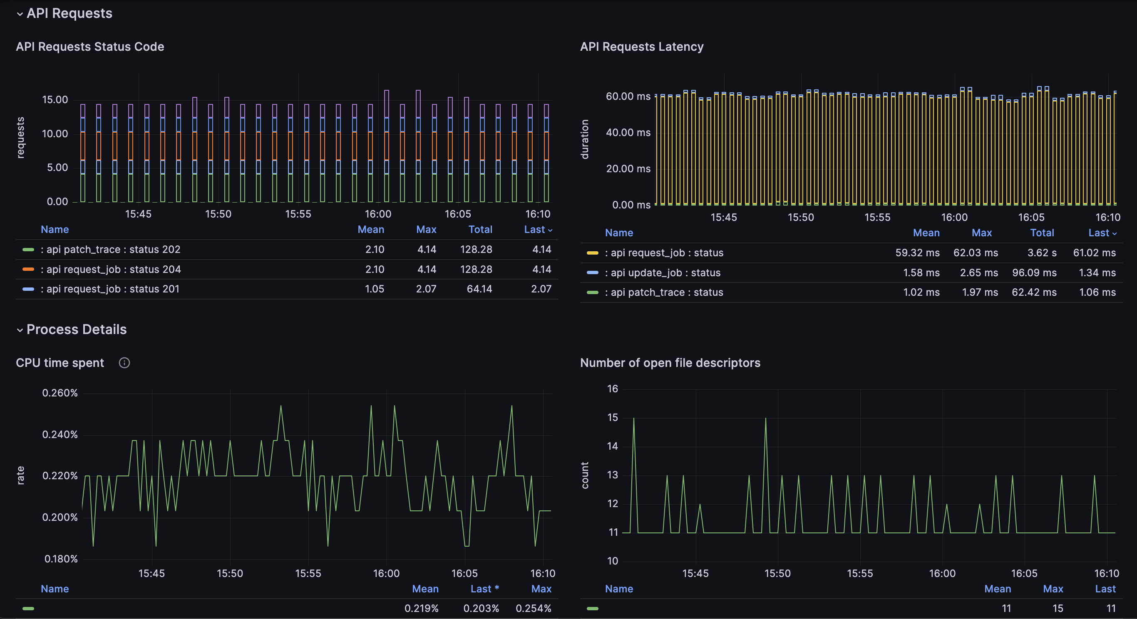Sort Status Code legend by Mean

click(370, 230)
